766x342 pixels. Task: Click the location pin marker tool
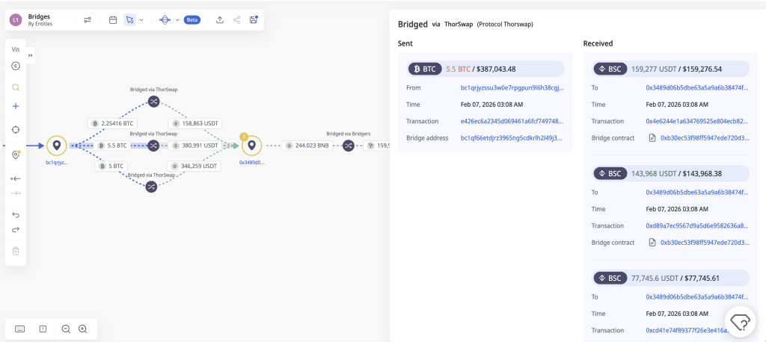(x=16, y=155)
